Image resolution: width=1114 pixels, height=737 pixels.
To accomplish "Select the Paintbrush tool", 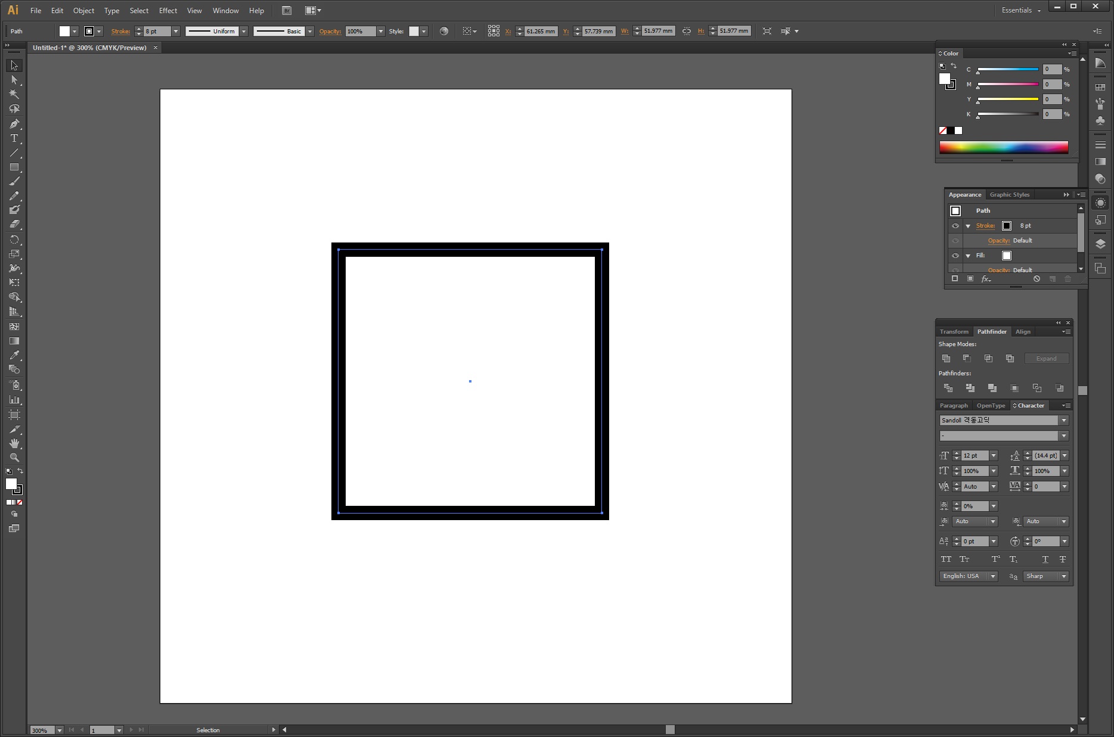I will click(x=14, y=182).
